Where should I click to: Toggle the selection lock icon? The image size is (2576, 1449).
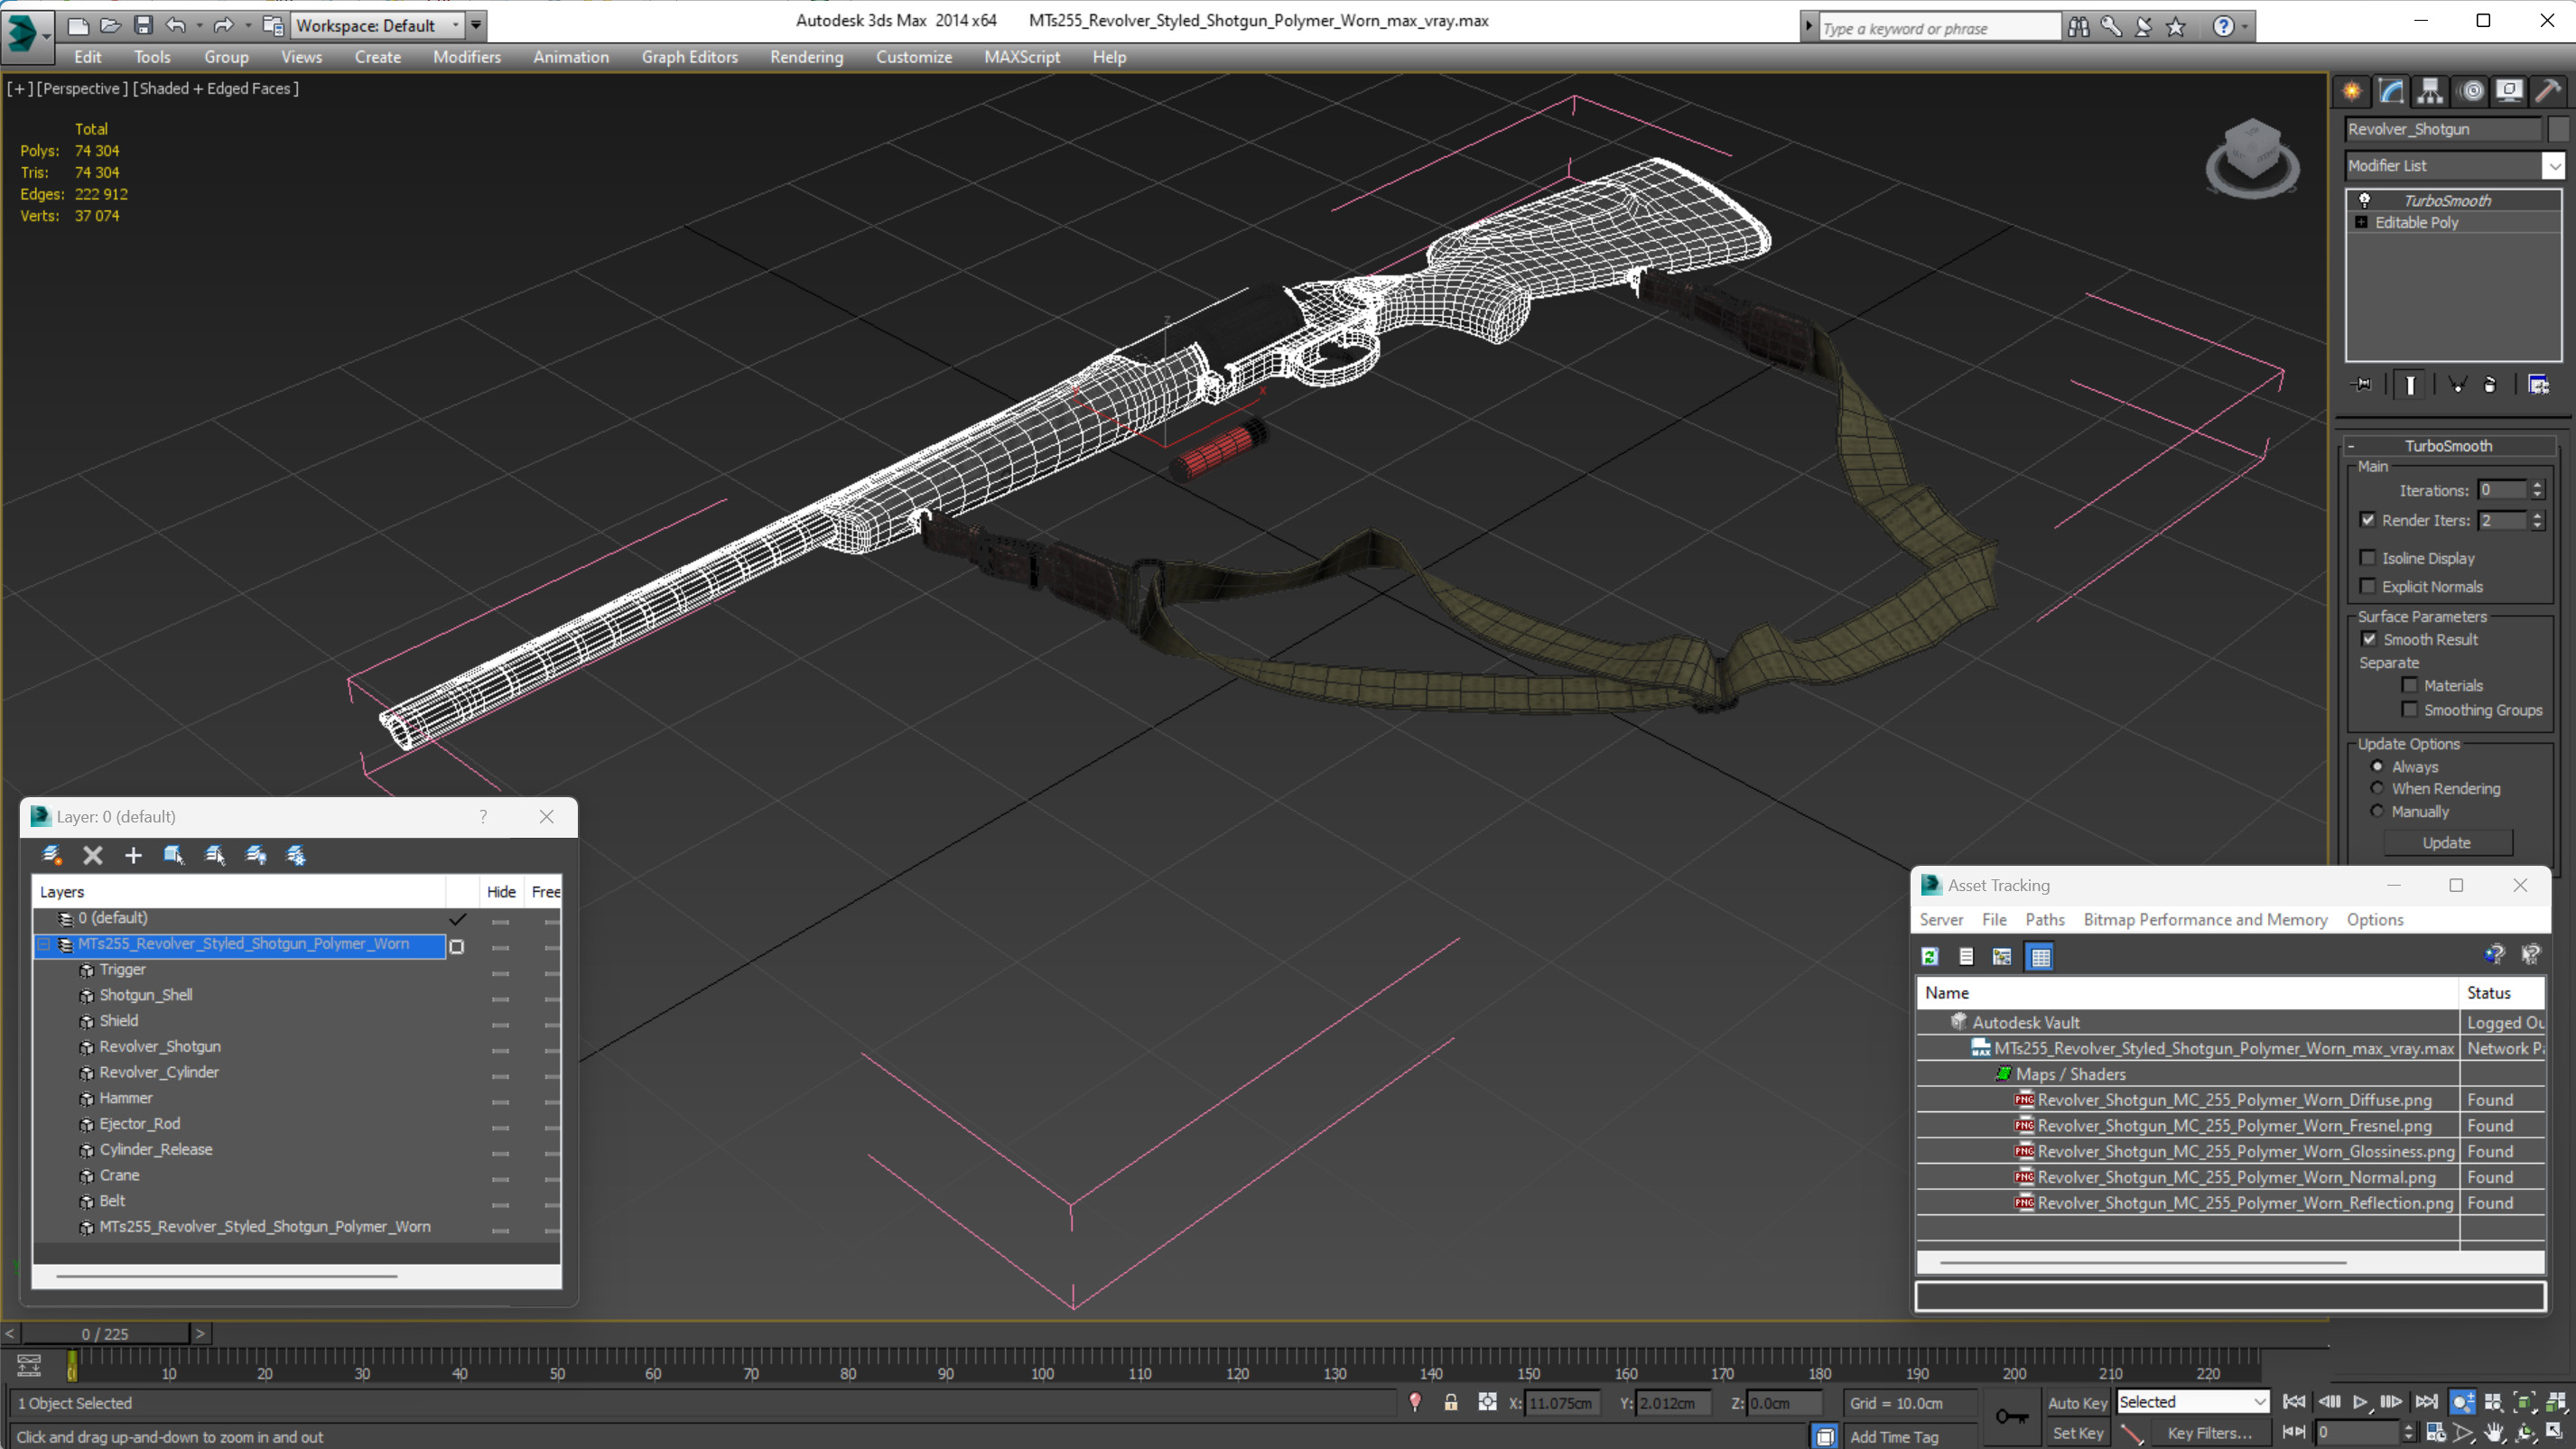pos(1450,1403)
